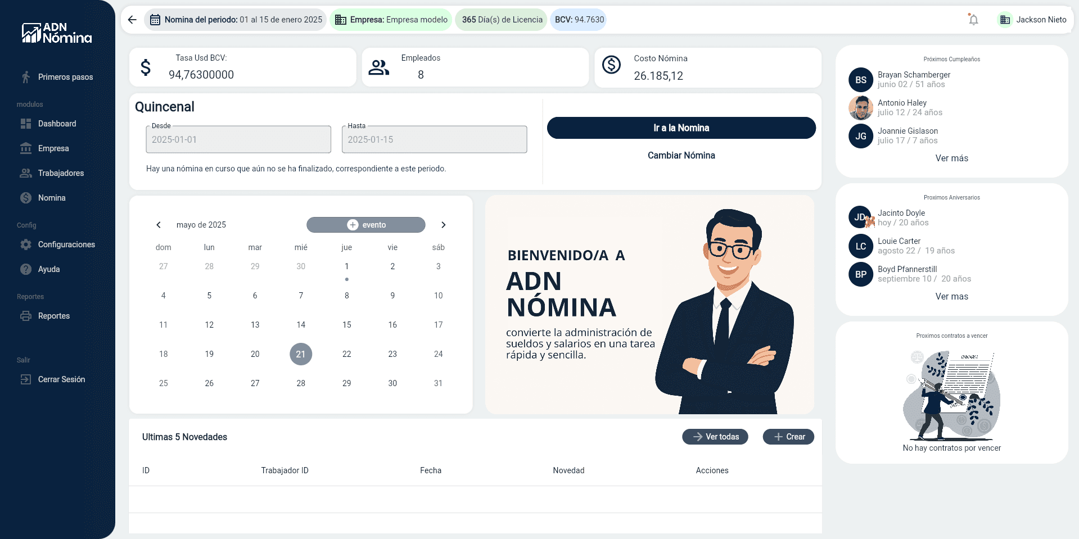This screenshot has height=539, width=1079.
Task: Click the notification bell icon
Action: point(973,19)
